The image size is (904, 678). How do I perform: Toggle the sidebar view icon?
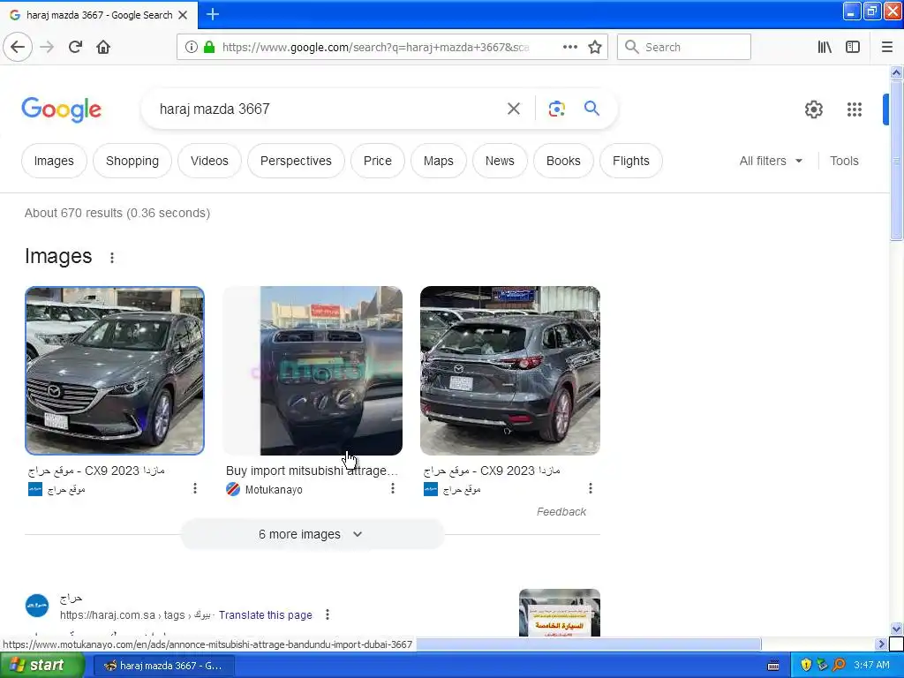pyautogui.click(x=853, y=48)
